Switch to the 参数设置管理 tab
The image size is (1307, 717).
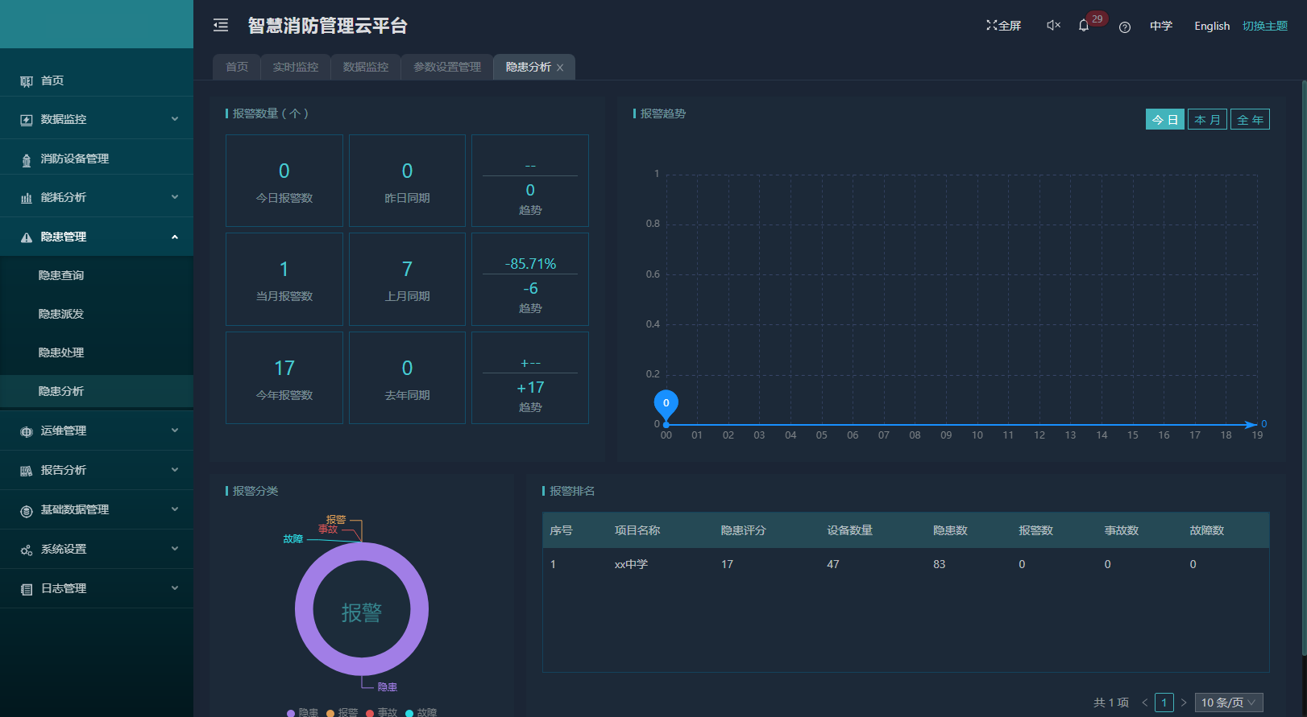click(447, 67)
